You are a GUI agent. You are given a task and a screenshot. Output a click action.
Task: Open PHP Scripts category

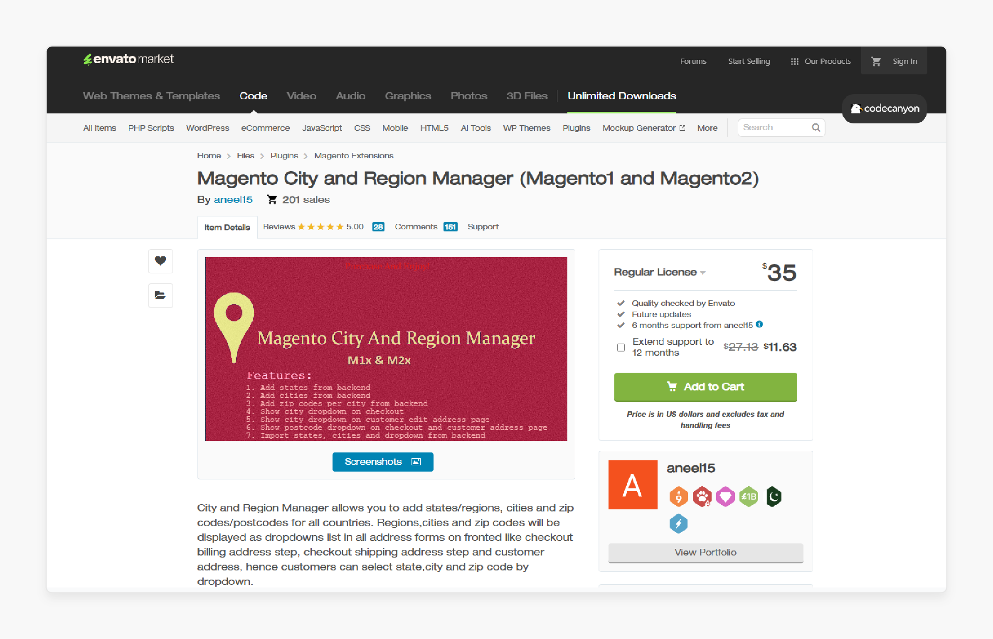coord(151,128)
